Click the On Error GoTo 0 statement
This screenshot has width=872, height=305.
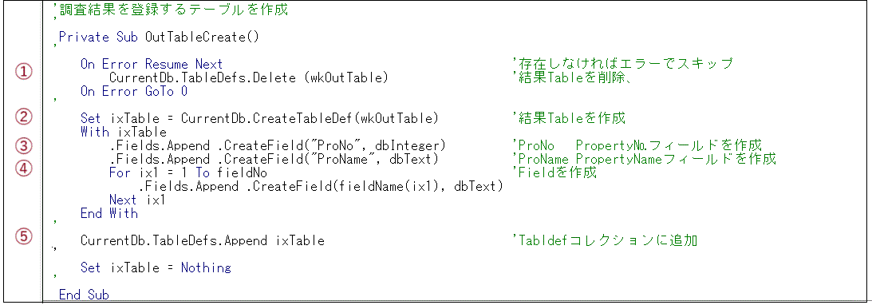click(x=133, y=91)
